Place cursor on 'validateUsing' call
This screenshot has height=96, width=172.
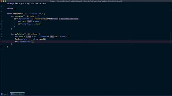coord(26,19)
